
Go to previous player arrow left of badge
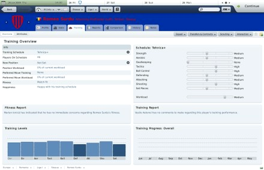point(6,22)
